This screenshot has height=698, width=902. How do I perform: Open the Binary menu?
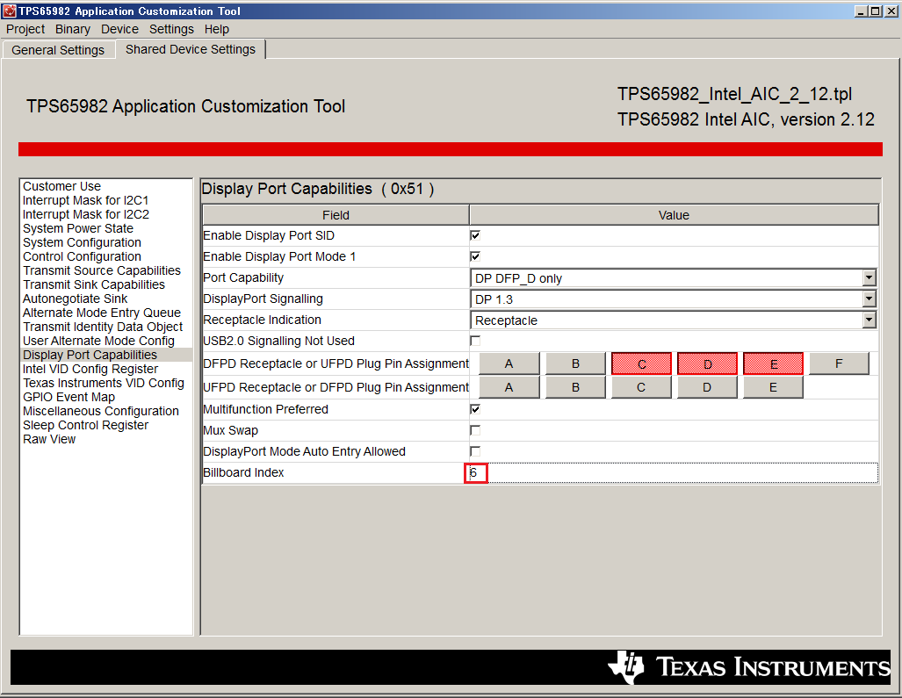73,29
